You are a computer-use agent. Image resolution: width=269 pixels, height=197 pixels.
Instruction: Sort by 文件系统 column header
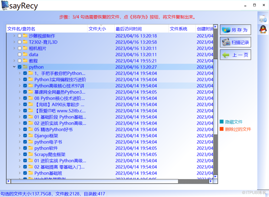click(182, 29)
